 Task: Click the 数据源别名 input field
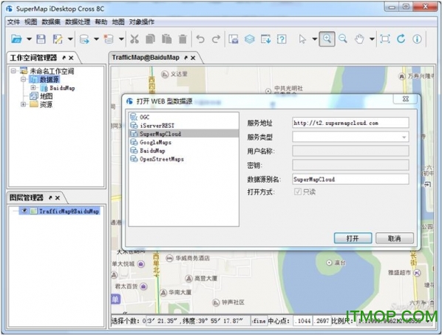(x=350, y=180)
